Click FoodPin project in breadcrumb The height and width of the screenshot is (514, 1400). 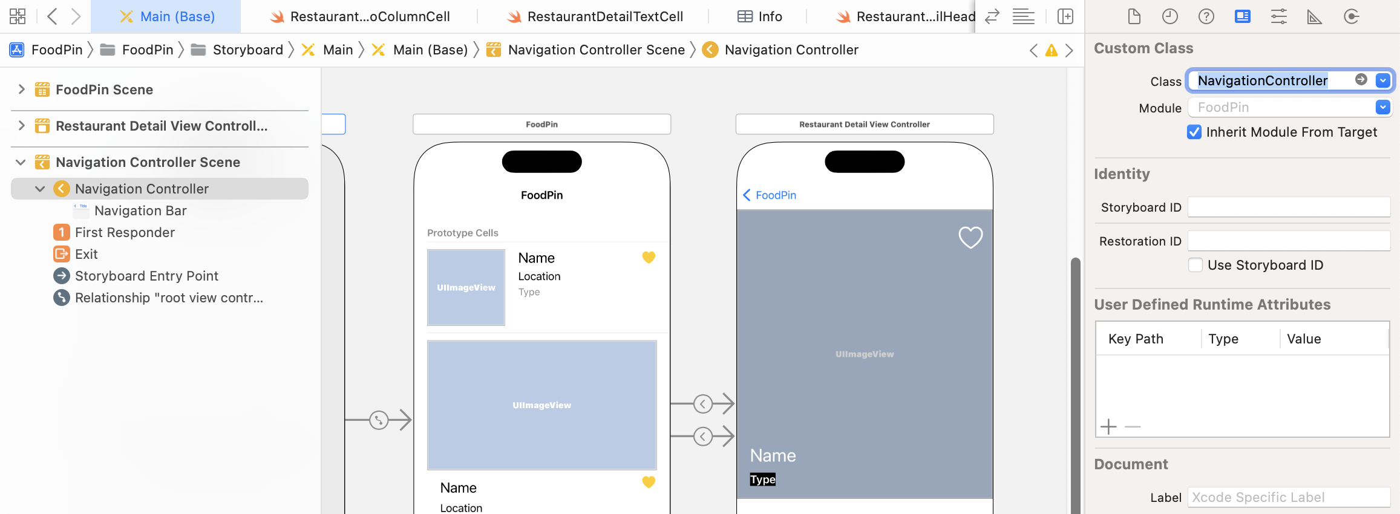coord(46,50)
